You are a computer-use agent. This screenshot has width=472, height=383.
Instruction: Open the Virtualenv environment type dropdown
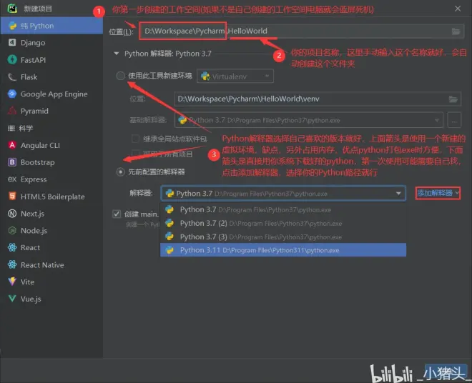pyautogui.click(x=235, y=76)
